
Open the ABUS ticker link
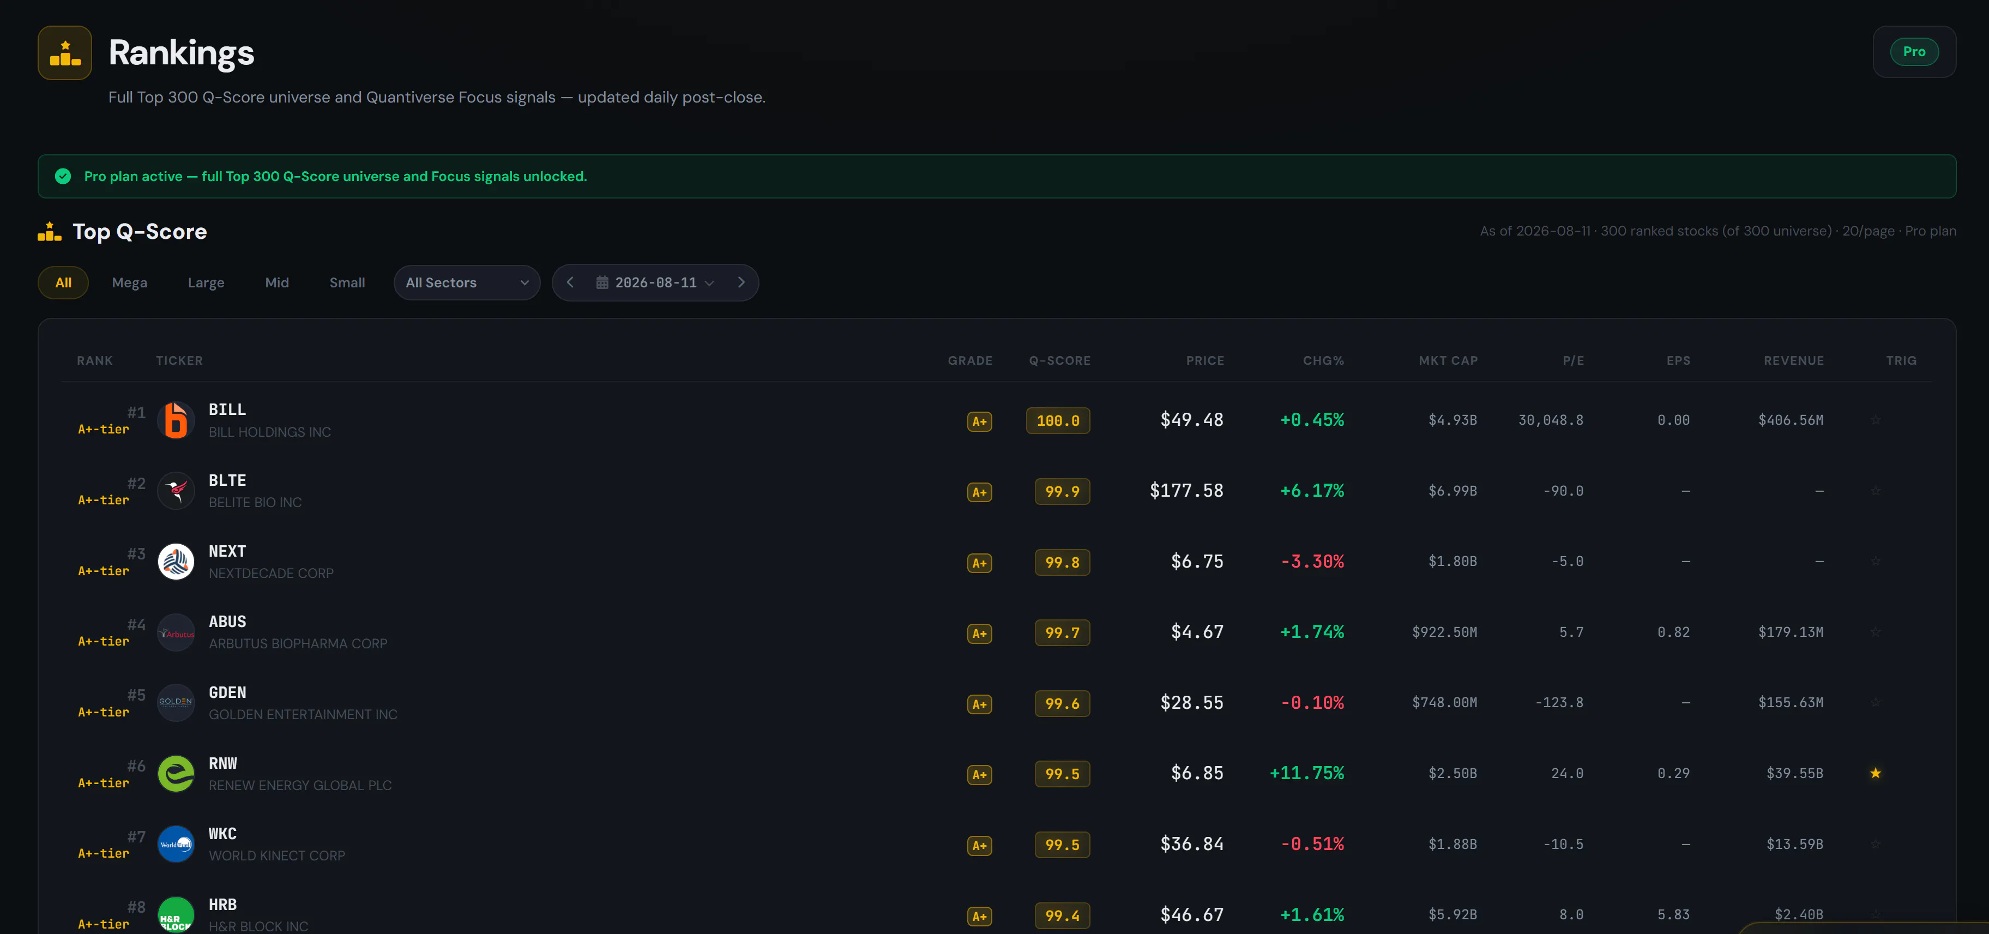click(x=227, y=622)
